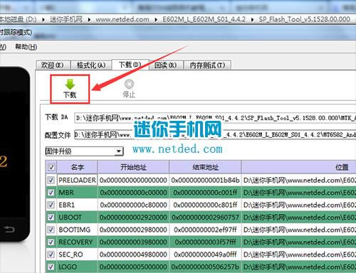Expand breadcrumb arrow after E602M_L_E602M_S01_4.4.2
This screenshot has height=273, width=356.
pyautogui.click(x=252, y=19)
